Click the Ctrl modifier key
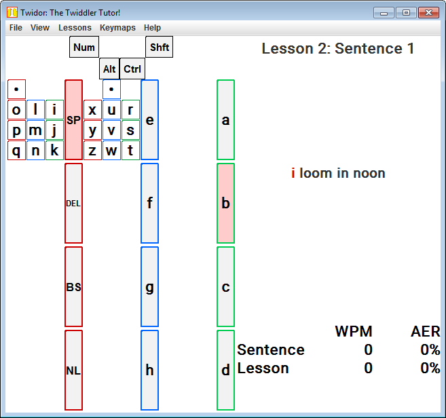Screen dimensions: 446x418 132,69
